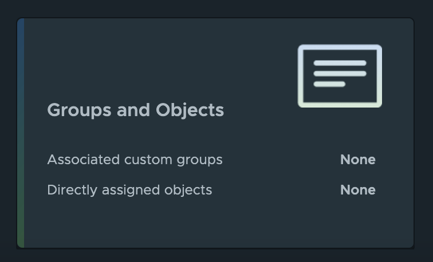Viewport: 433px width, 262px height.
Task: Select the Directly assigned objects label
Action: [129, 190]
